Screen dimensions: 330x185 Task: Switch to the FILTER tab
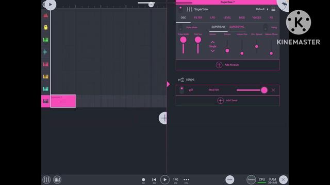pyautogui.click(x=198, y=17)
